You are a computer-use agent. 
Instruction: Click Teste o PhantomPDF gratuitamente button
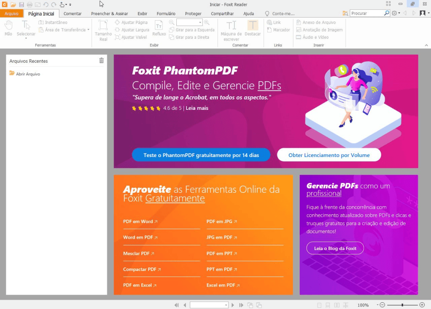click(201, 154)
